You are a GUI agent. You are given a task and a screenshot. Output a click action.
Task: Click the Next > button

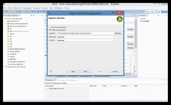(86, 71)
